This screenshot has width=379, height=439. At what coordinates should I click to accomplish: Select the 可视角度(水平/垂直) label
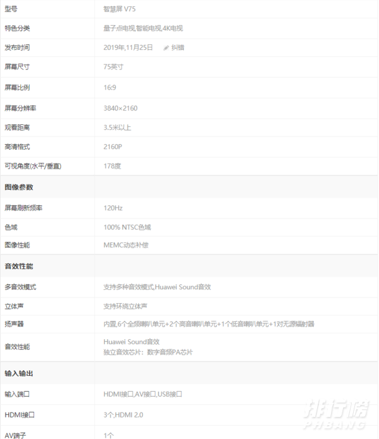pos(33,165)
